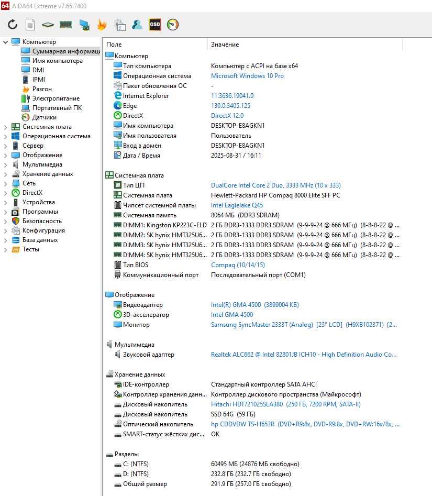Select Суммарная информация tree item

point(66,51)
